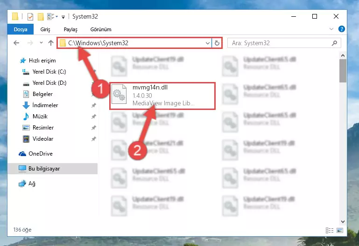Open the Dosya ribbon tab
359x246 pixels.
[x=21, y=29]
